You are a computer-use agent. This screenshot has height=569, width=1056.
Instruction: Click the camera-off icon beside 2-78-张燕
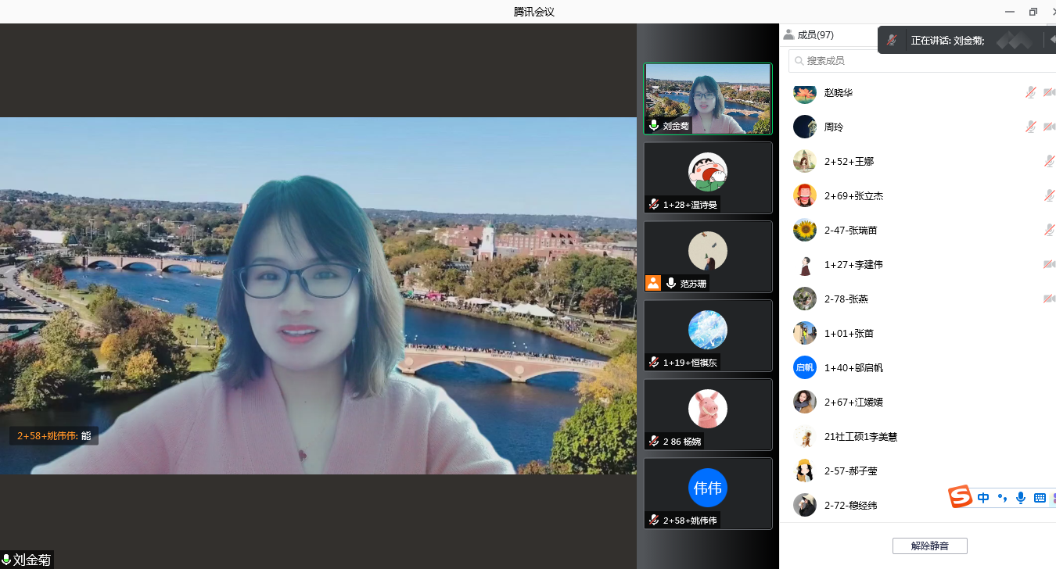1049,299
